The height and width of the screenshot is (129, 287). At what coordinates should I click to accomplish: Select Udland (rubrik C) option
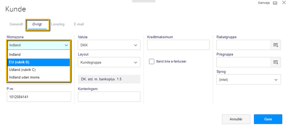point(39,70)
